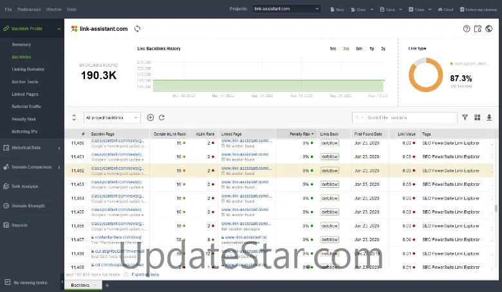502x292 pixels.
Task: Click the search magnifier in Quick Filter
Action: (x=357, y=117)
